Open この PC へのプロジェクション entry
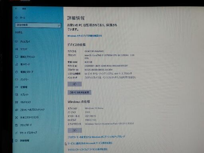204x153 pixels. (30, 110)
